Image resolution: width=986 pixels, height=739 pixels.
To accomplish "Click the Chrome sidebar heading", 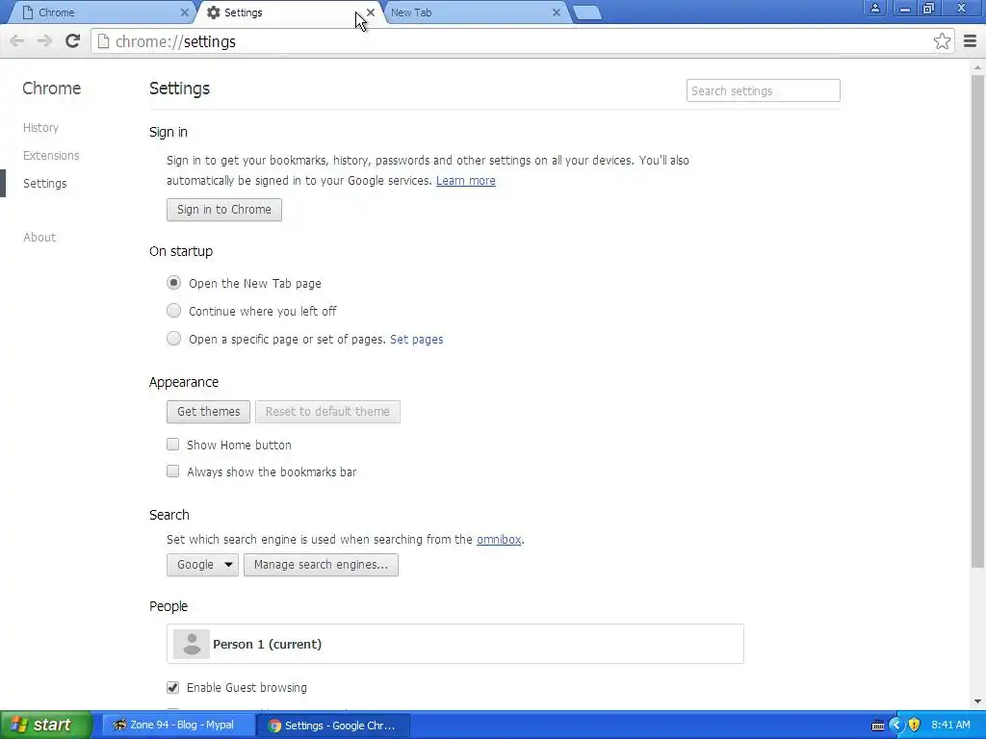I will 52,89.
